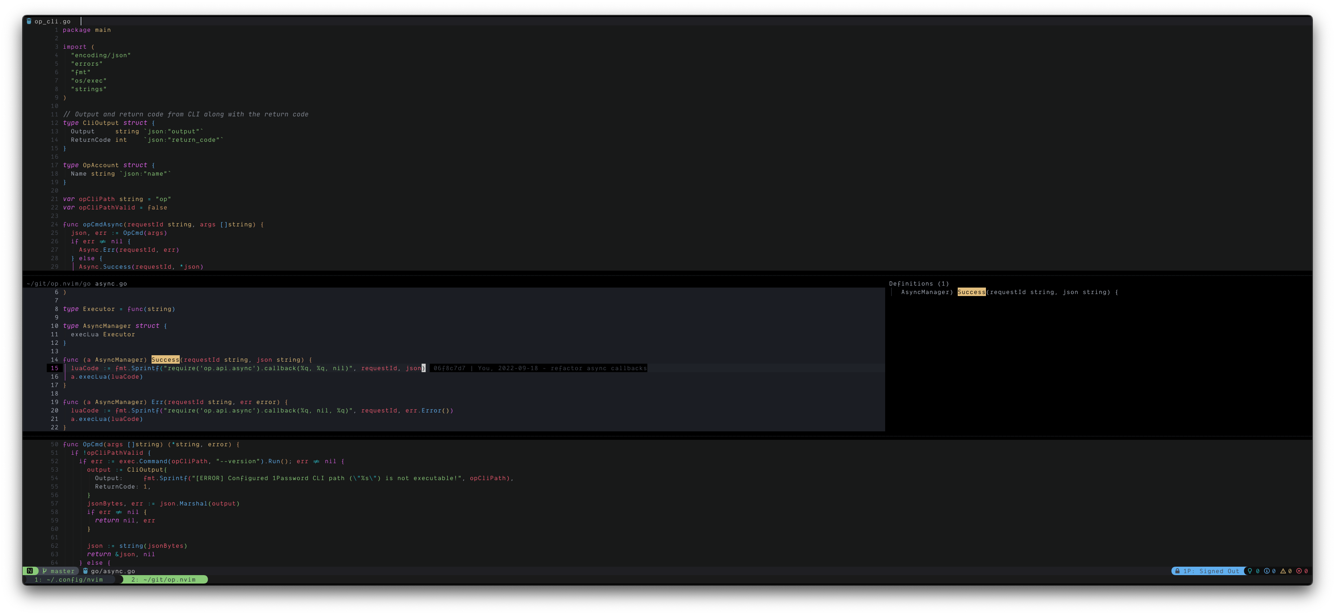Click the git branch icon beside master

[45, 571]
